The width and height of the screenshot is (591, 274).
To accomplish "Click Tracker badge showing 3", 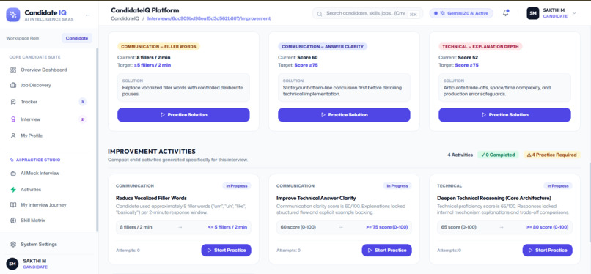I will 82,102.
